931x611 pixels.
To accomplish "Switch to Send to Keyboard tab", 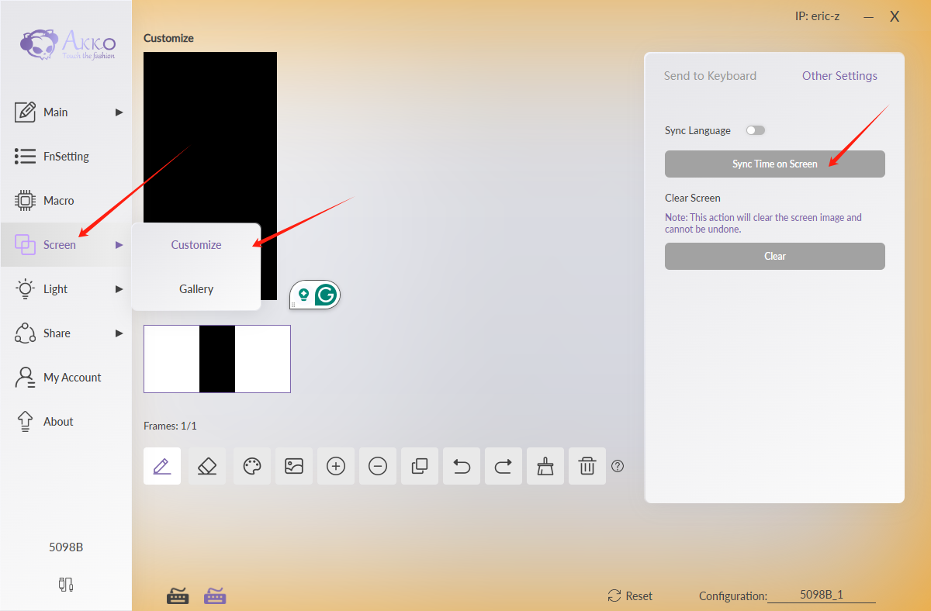I will [x=710, y=76].
